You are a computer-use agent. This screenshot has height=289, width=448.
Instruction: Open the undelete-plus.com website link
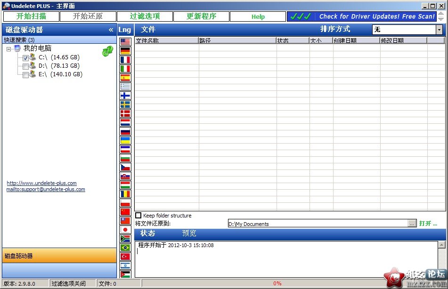[x=42, y=183]
